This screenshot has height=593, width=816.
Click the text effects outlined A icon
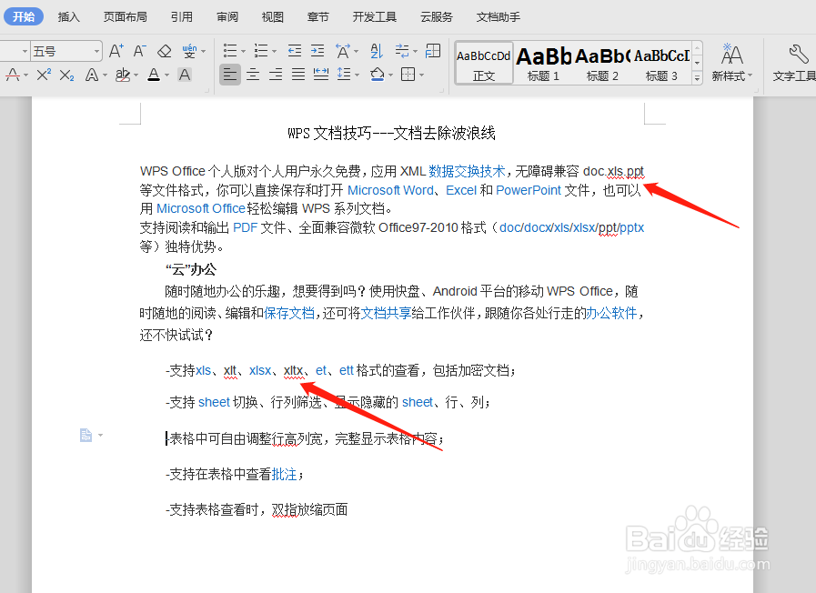(x=92, y=75)
